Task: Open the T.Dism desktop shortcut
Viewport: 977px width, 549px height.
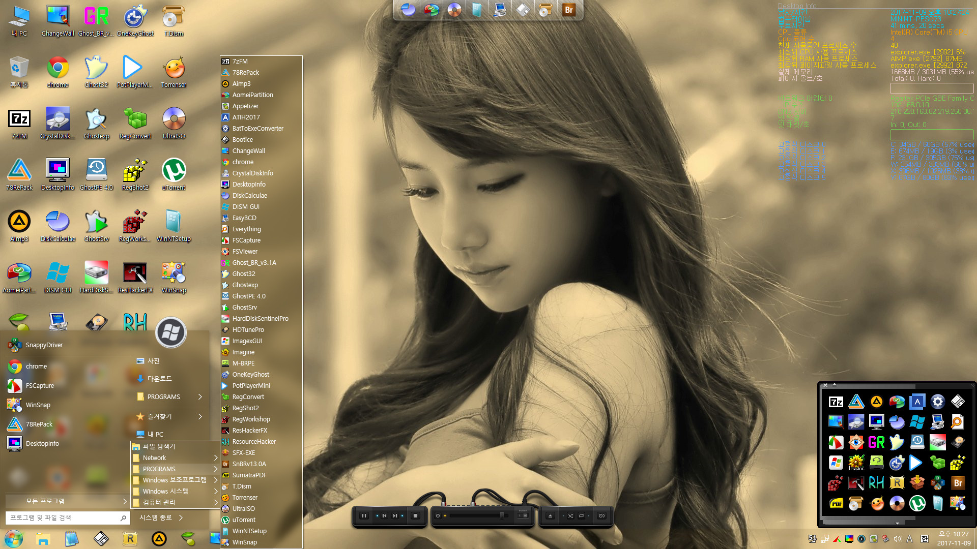Action: click(x=174, y=21)
